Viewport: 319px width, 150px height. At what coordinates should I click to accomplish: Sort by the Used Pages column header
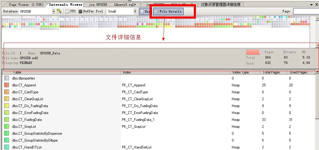pos(301,72)
